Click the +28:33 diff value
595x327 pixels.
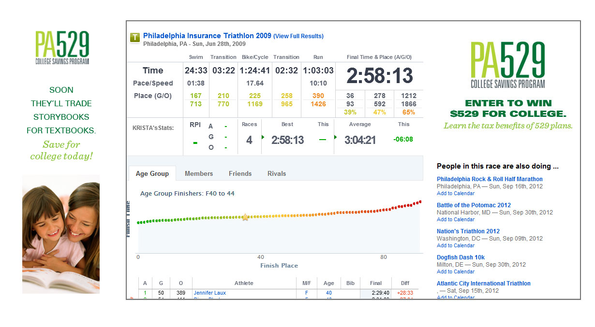(x=404, y=293)
